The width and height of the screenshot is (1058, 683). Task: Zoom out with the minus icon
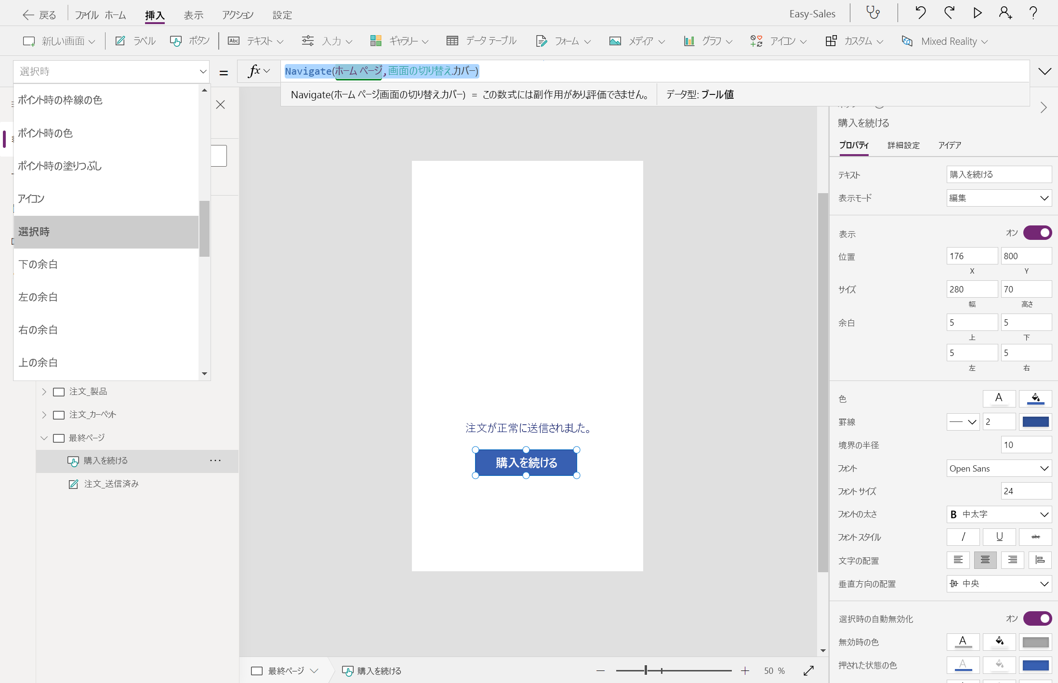[x=600, y=670]
